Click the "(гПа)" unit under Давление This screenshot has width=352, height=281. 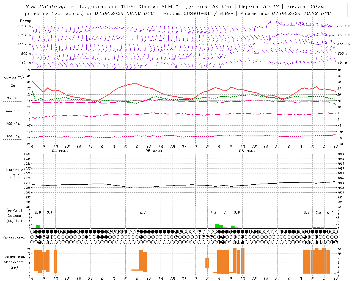coord(14,176)
